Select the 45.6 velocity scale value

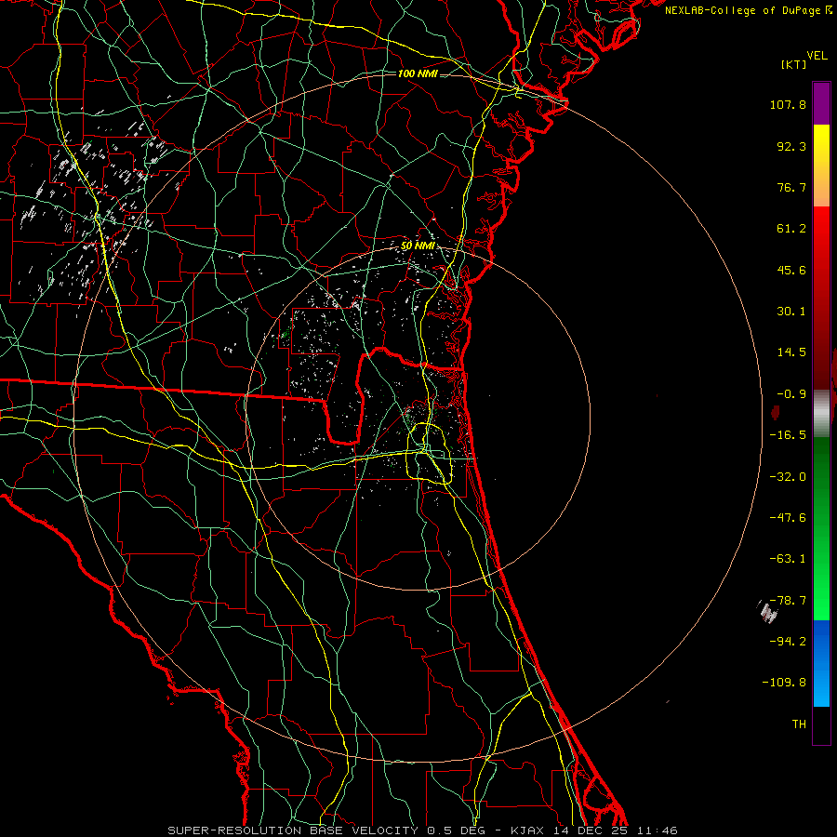[x=791, y=270]
